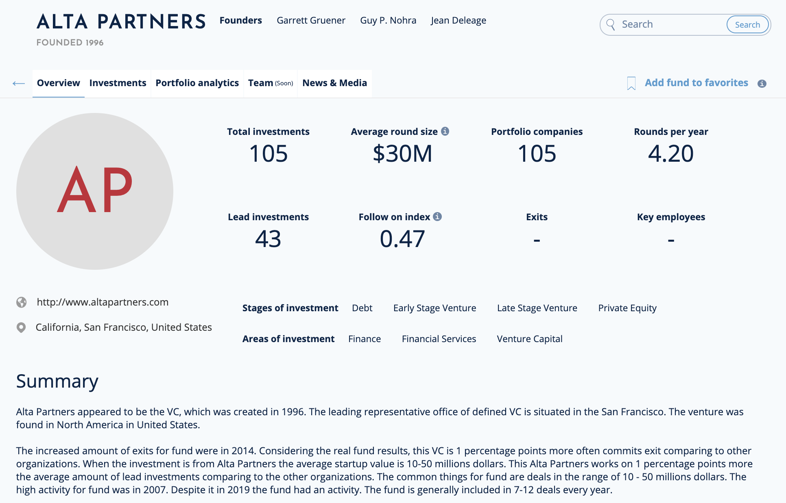The height and width of the screenshot is (503, 786).
Task: Select Venture Capital investment area
Action: pos(530,339)
